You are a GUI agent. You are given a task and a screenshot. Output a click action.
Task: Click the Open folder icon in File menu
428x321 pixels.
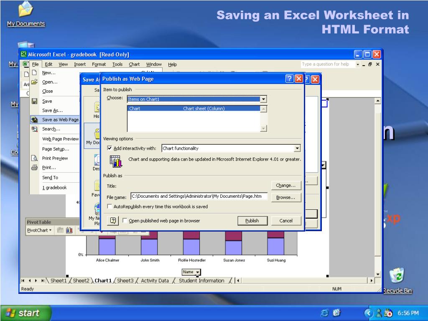(x=34, y=82)
